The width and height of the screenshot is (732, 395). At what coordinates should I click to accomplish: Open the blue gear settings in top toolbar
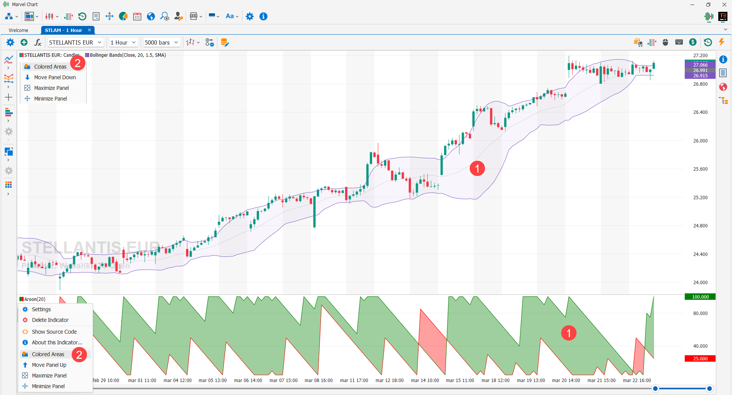(250, 16)
